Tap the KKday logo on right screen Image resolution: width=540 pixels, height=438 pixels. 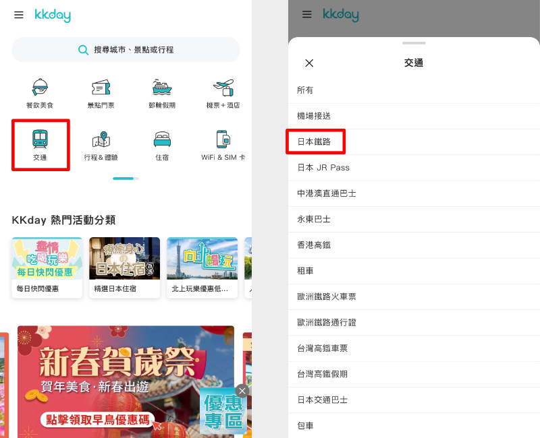tap(341, 15)
